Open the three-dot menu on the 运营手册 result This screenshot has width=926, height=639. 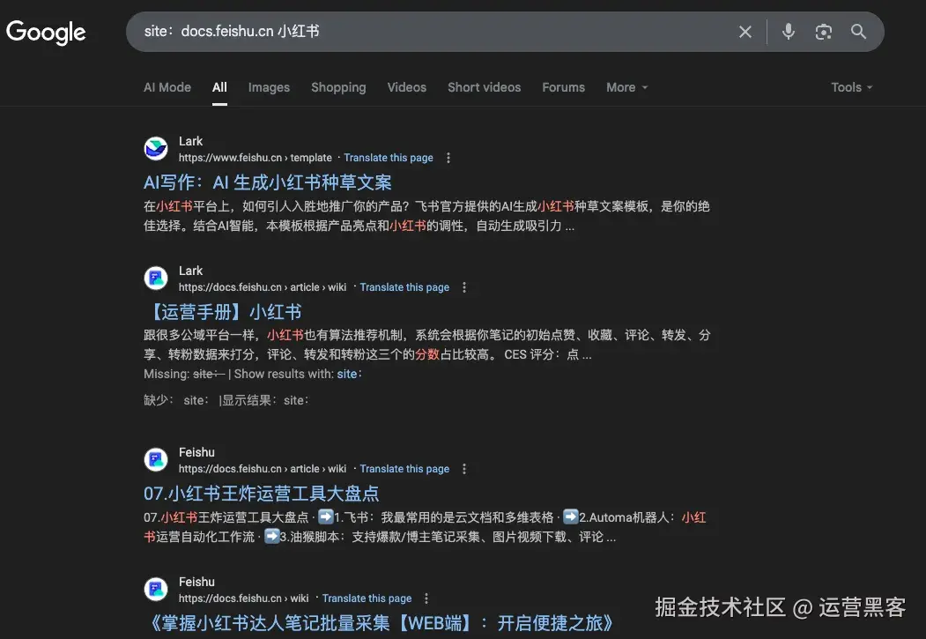[463, 286]
